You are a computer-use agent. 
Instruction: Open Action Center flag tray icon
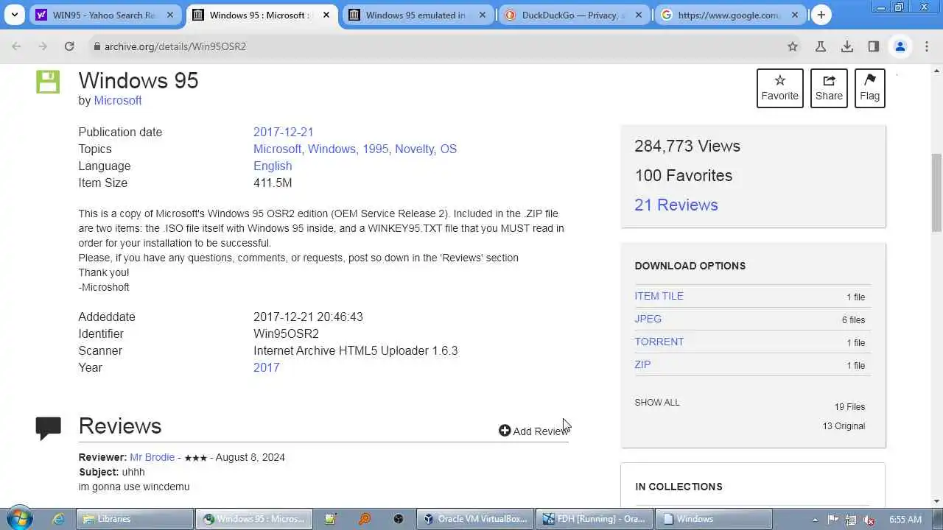833,519
